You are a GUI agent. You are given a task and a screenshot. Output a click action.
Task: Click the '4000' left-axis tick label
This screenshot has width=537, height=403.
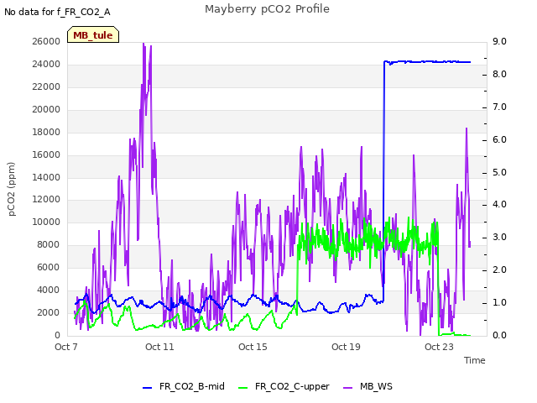(49, 290)
